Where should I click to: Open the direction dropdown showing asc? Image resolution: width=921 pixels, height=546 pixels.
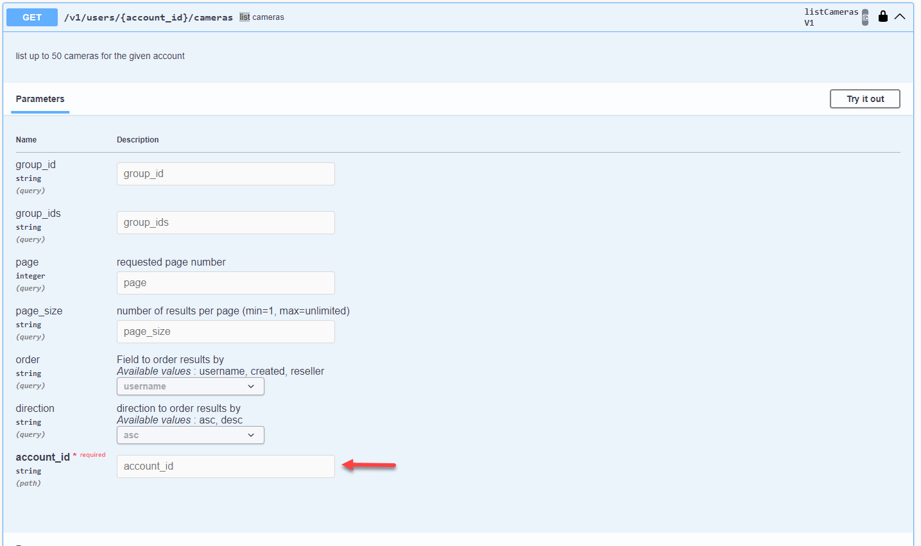190,435
